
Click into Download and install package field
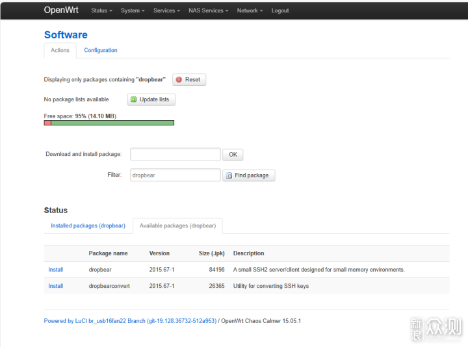point(175,154)
